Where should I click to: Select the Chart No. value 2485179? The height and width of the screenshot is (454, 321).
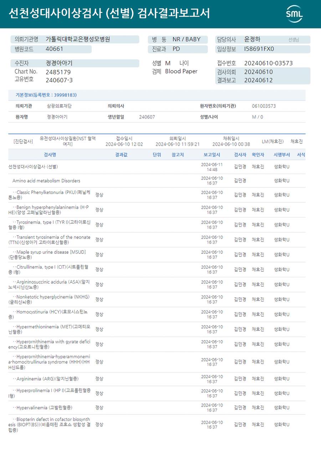tap(58, 72)
